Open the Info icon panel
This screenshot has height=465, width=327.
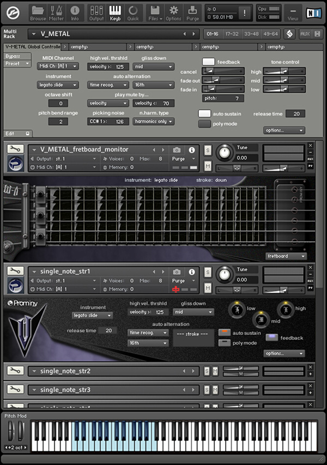(75, 11)
